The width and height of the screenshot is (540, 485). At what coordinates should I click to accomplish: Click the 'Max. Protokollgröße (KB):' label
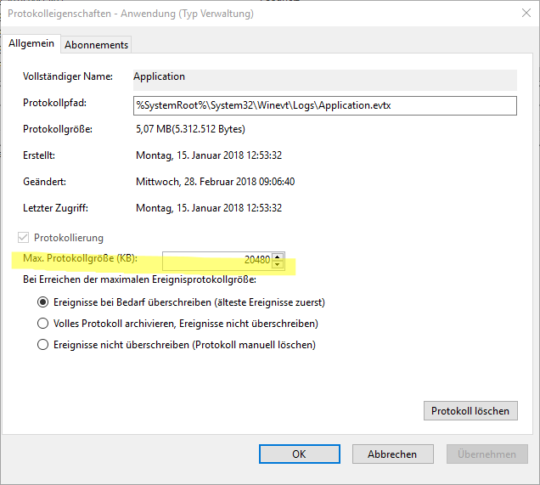(x=80, y=258)
